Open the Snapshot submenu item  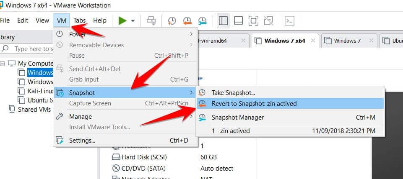[125, 92]
